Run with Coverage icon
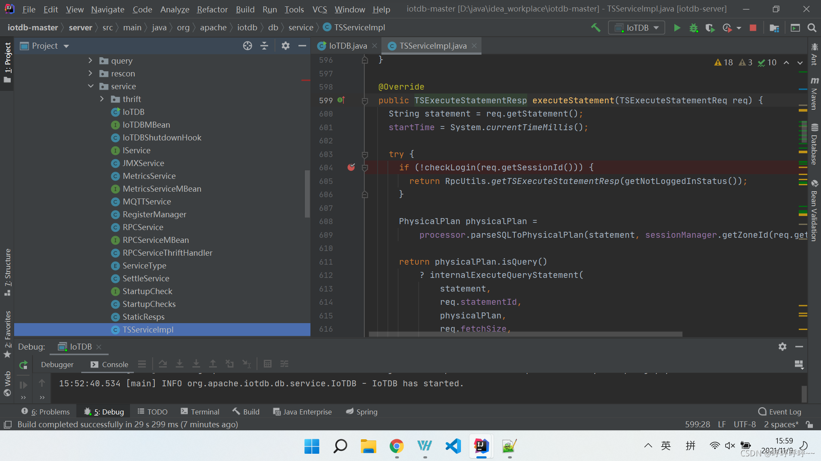This screenshot has width=821, height=461. tap(710, 28)
